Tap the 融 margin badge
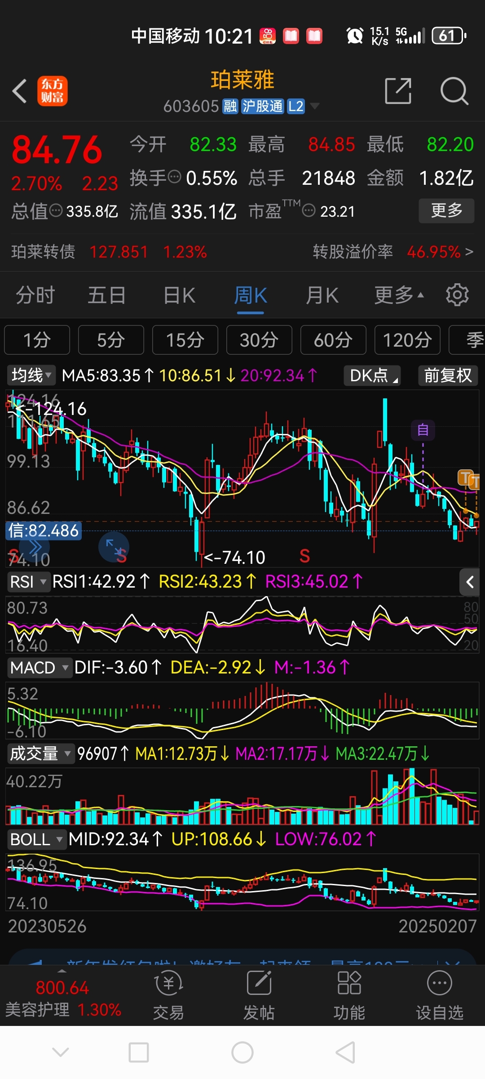The height and width of the screenshot is (1079, 485). tap(230, 107)
